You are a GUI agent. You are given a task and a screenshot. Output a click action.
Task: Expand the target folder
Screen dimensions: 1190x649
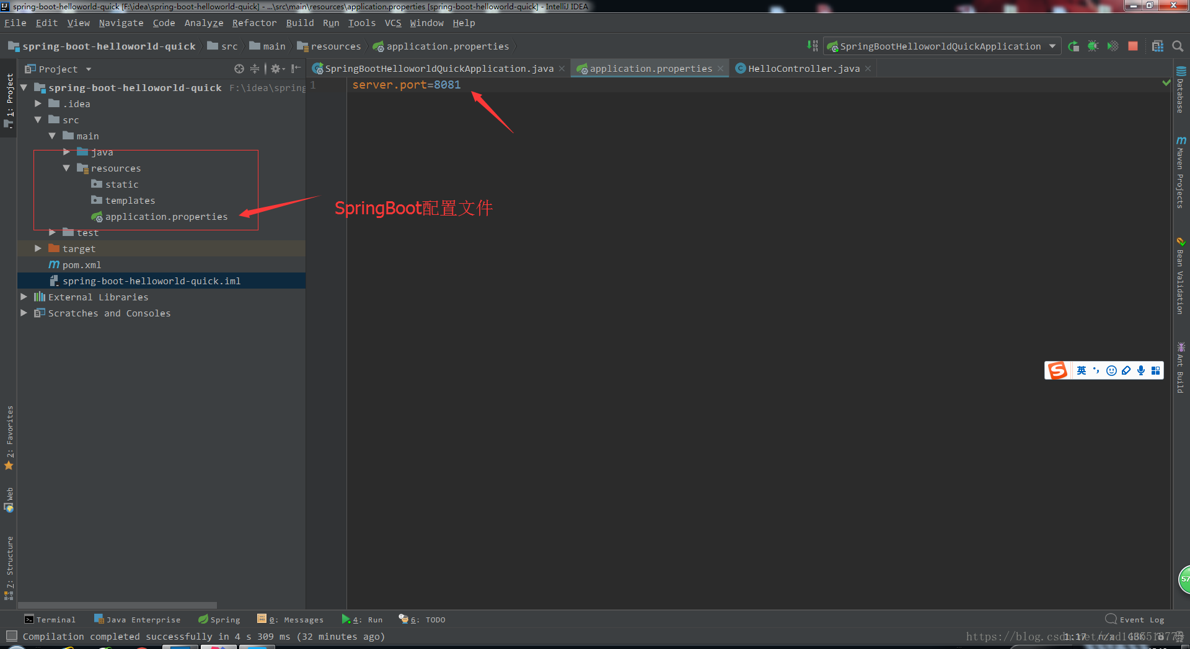[x=38, y=248]
